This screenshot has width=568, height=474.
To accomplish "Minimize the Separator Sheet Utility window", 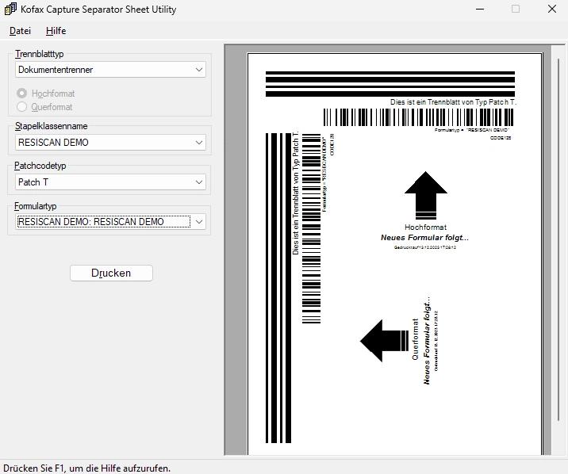I will pos(480,10).
